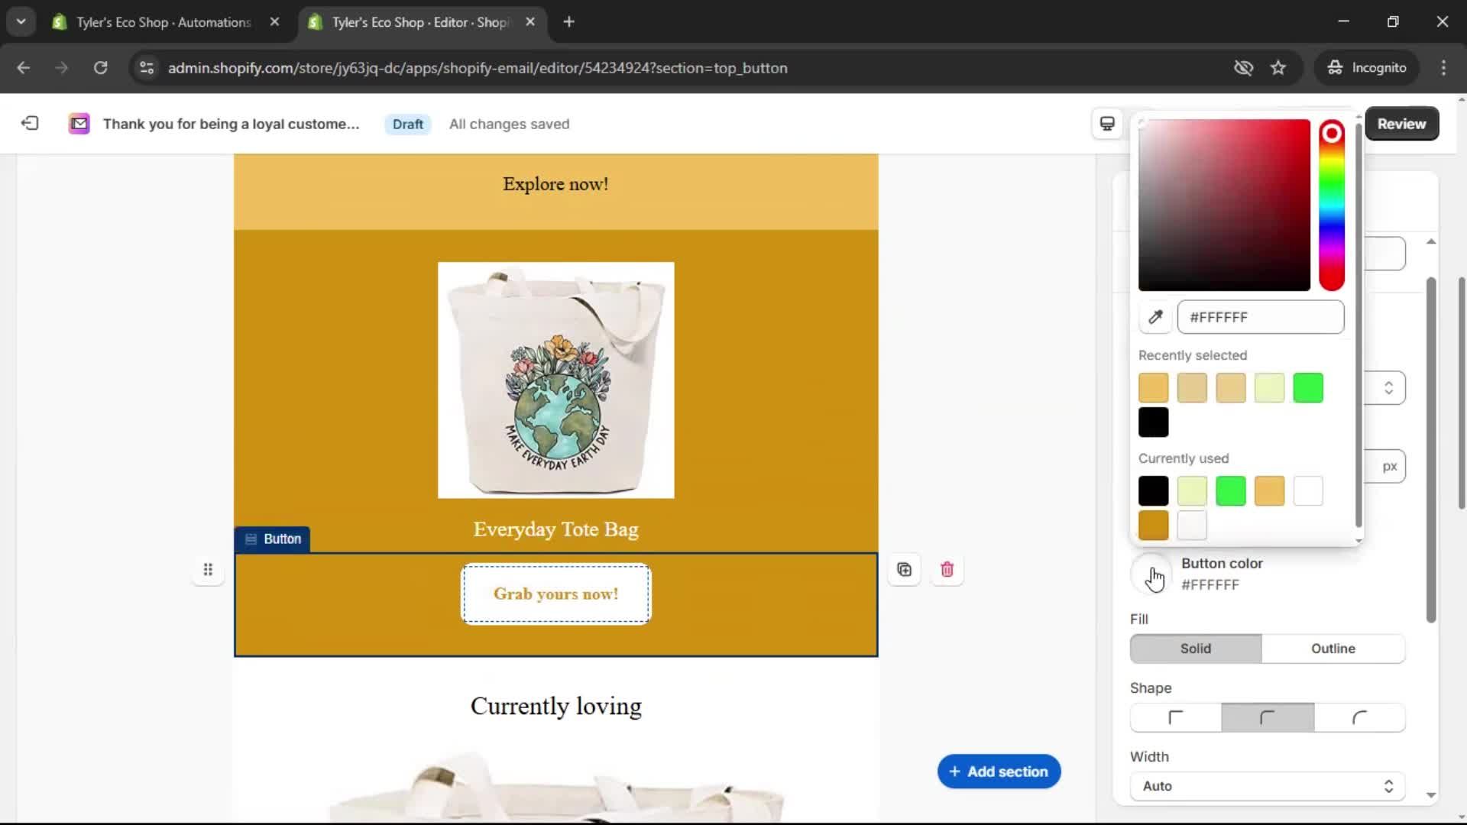The image size is (1467, 825).
Task: Select Solid fill for the button
Action: click(x=1194, y=649)
